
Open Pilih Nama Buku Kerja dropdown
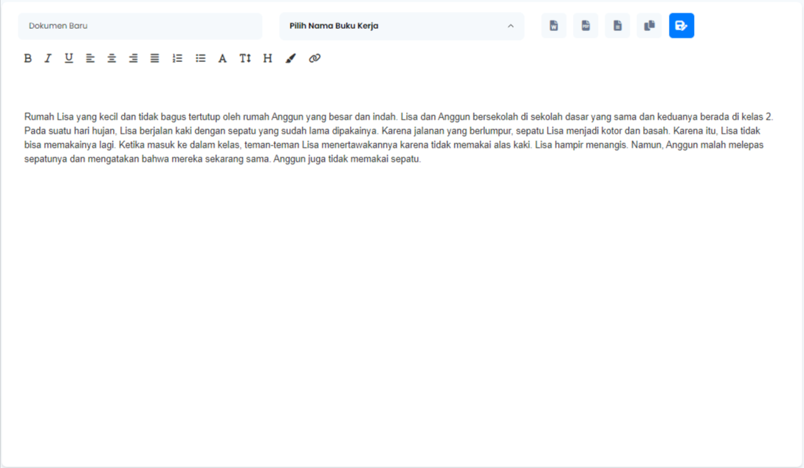402,26
